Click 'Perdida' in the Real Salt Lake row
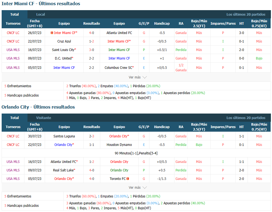Viewport: 272px width, 212px height. 181,170
